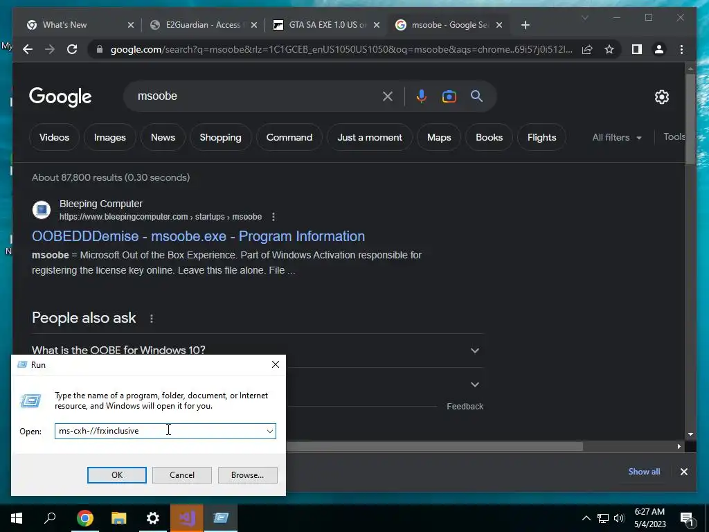Click OK in Run dialog
This screenshot has height=532, width=709.
coord(116,475)
